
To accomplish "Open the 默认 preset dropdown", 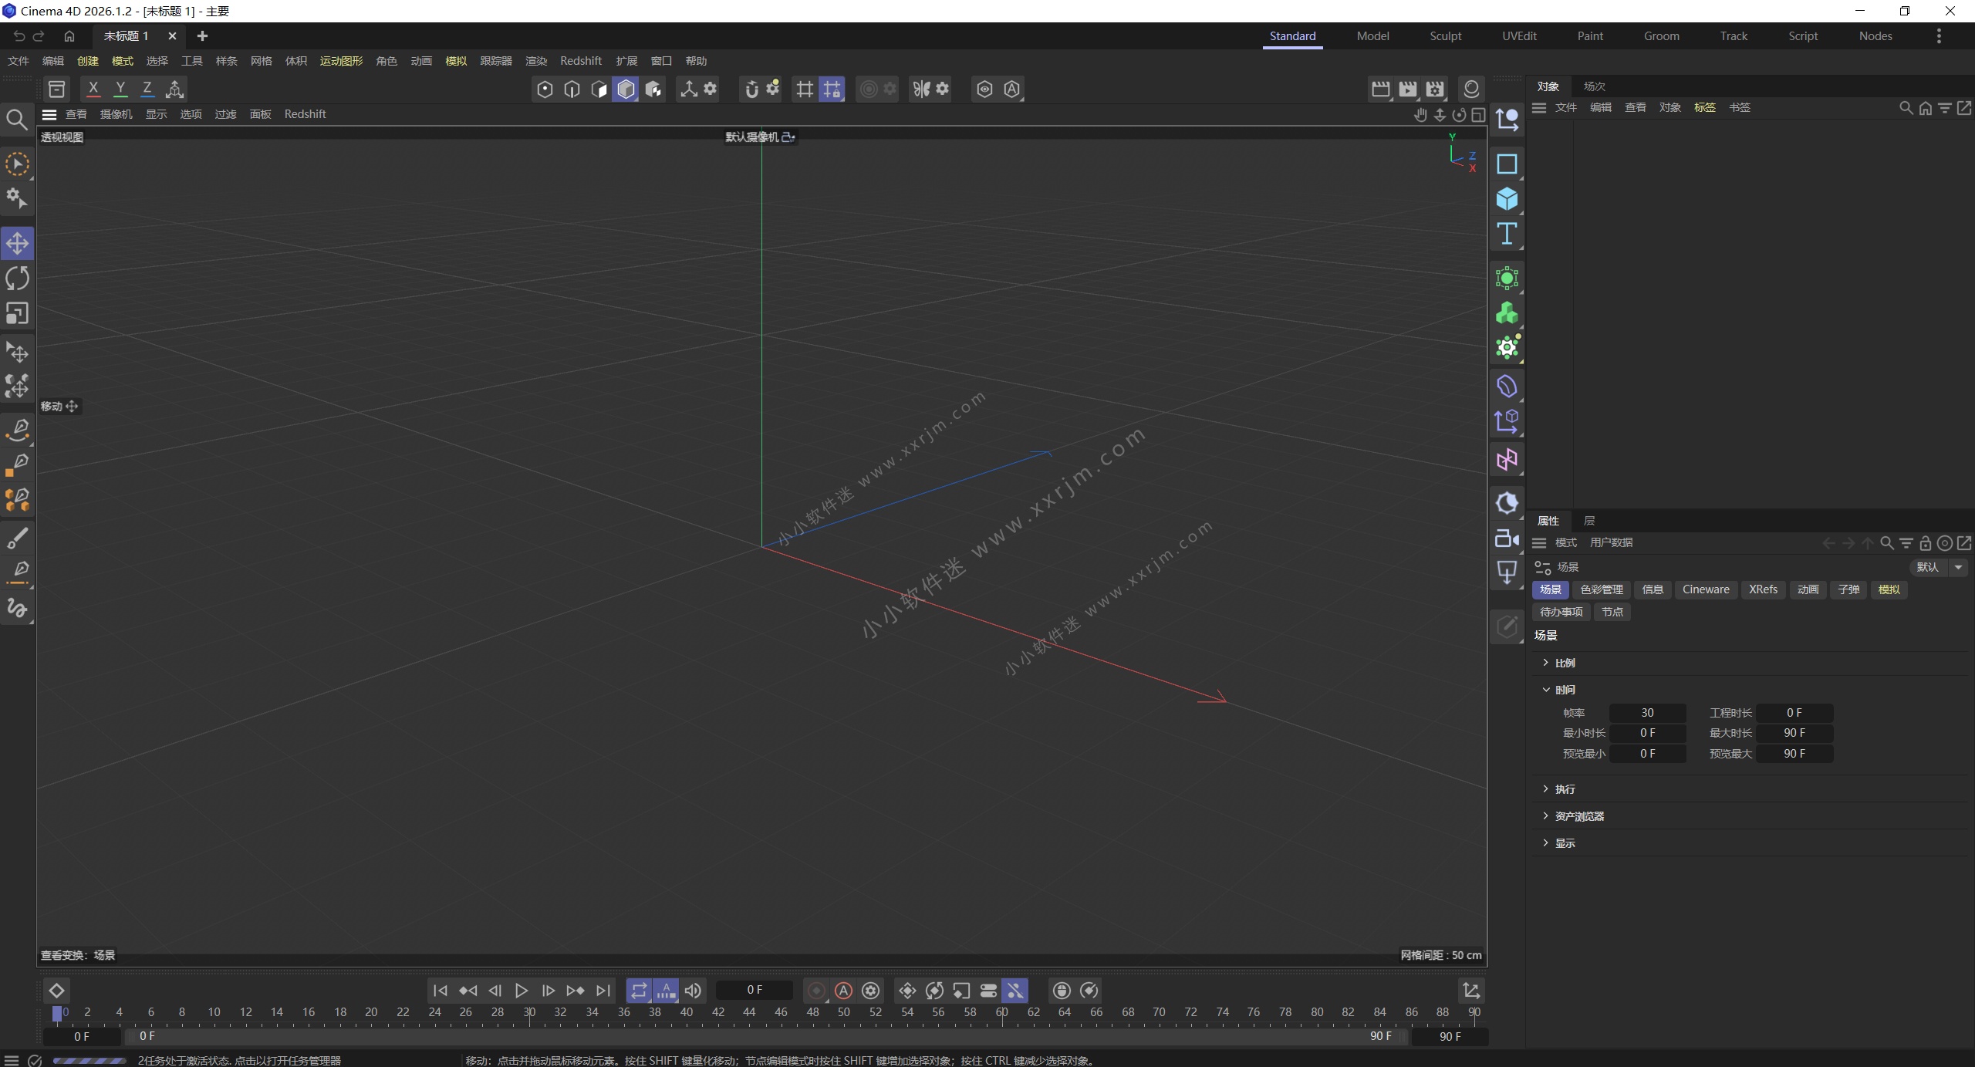I will [1958, 567].
